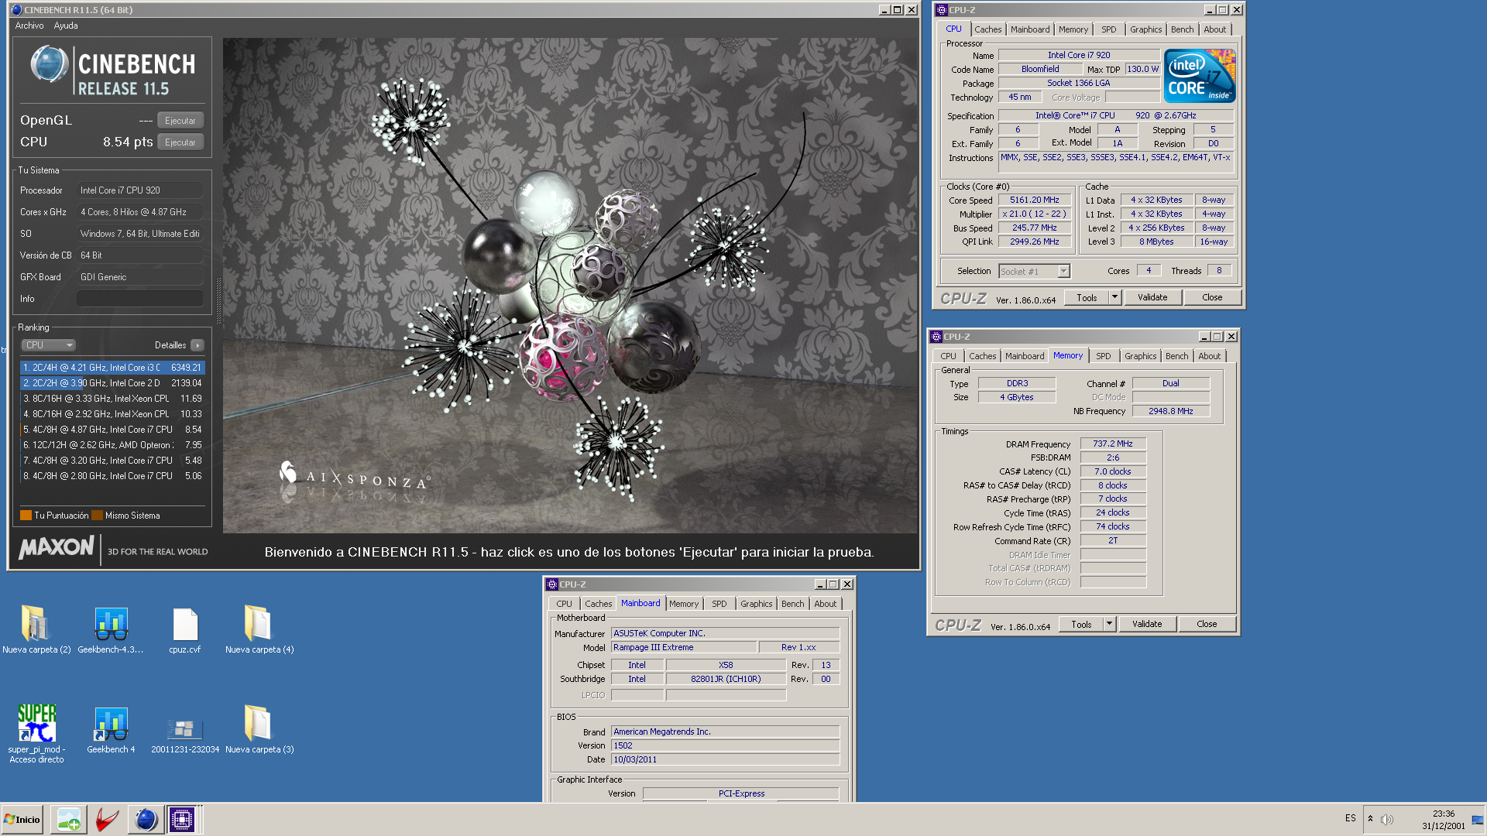
Task: Switch to CPU tab in Memory CPU-Z
Action: point(948,356)
